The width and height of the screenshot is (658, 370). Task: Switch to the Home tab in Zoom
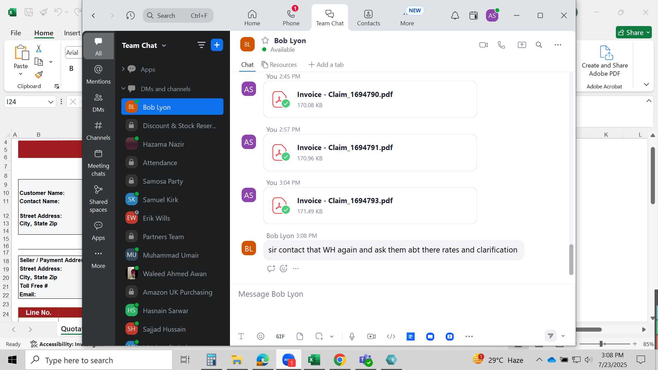[x=252, y=17]
